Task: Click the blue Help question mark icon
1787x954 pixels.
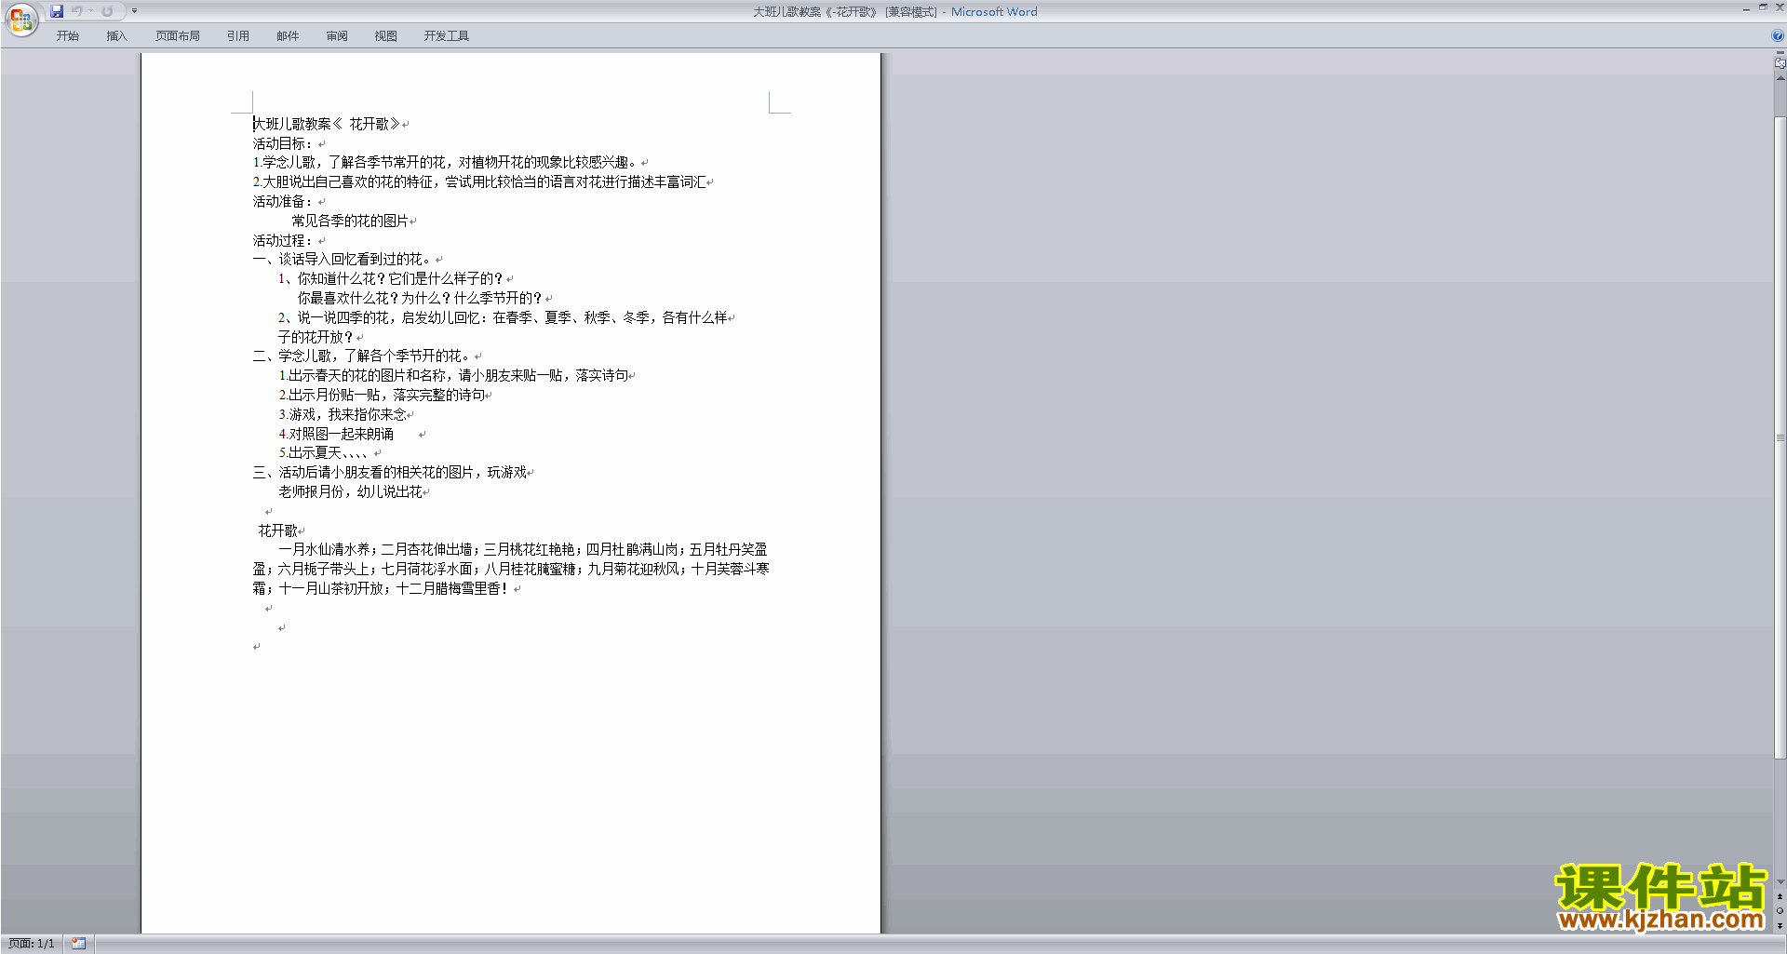Action: pyautogui.click(x=1778, y=36)
